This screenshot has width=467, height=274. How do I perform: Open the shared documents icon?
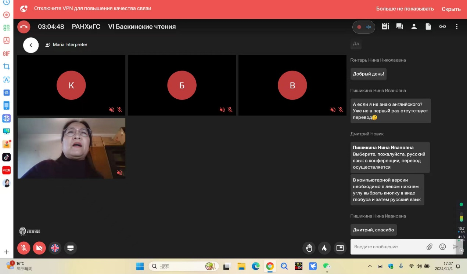point(428,27)
